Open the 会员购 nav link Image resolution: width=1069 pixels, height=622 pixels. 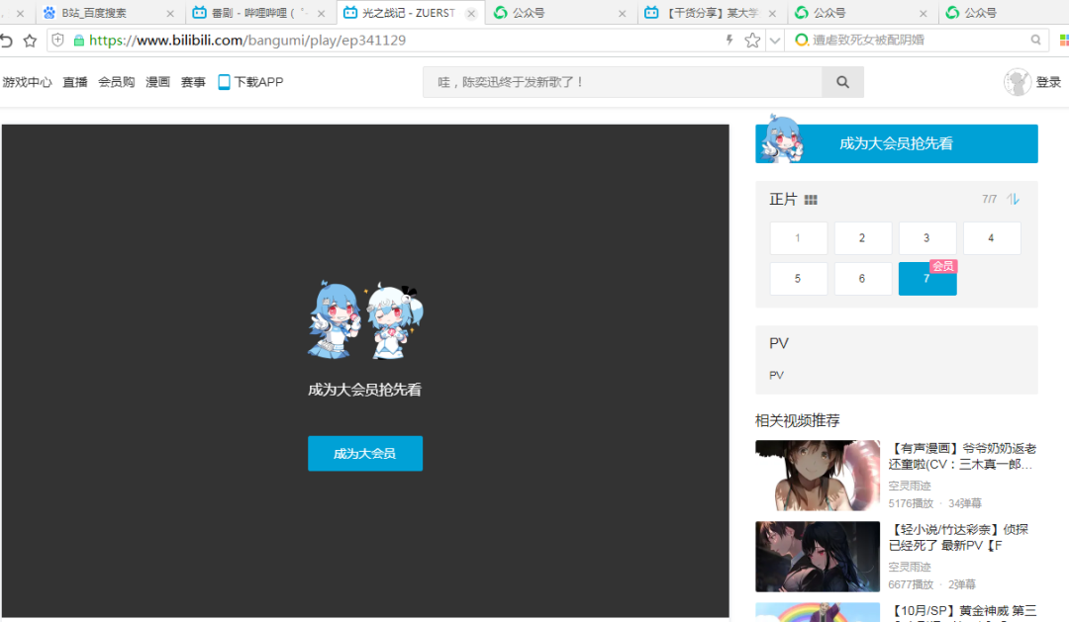coord(116,82)
